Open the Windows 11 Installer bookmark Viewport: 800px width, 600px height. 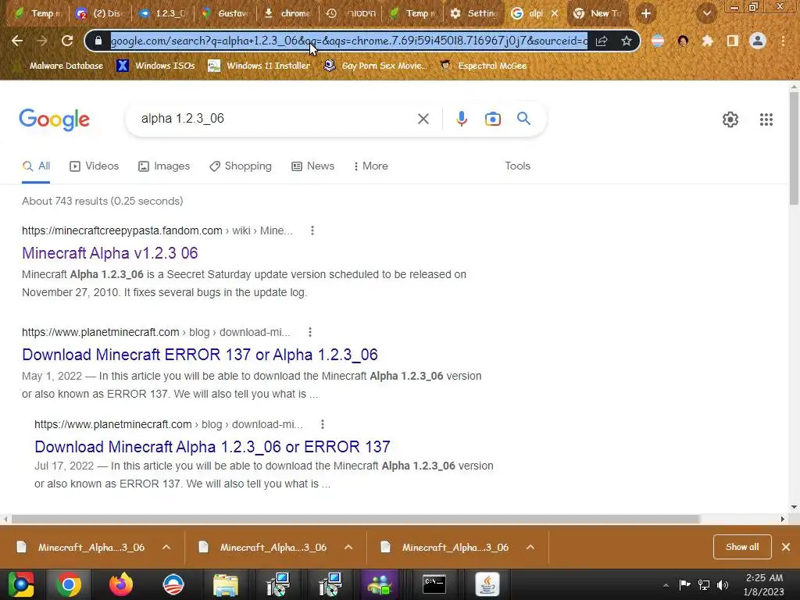(x=259, y=66)
